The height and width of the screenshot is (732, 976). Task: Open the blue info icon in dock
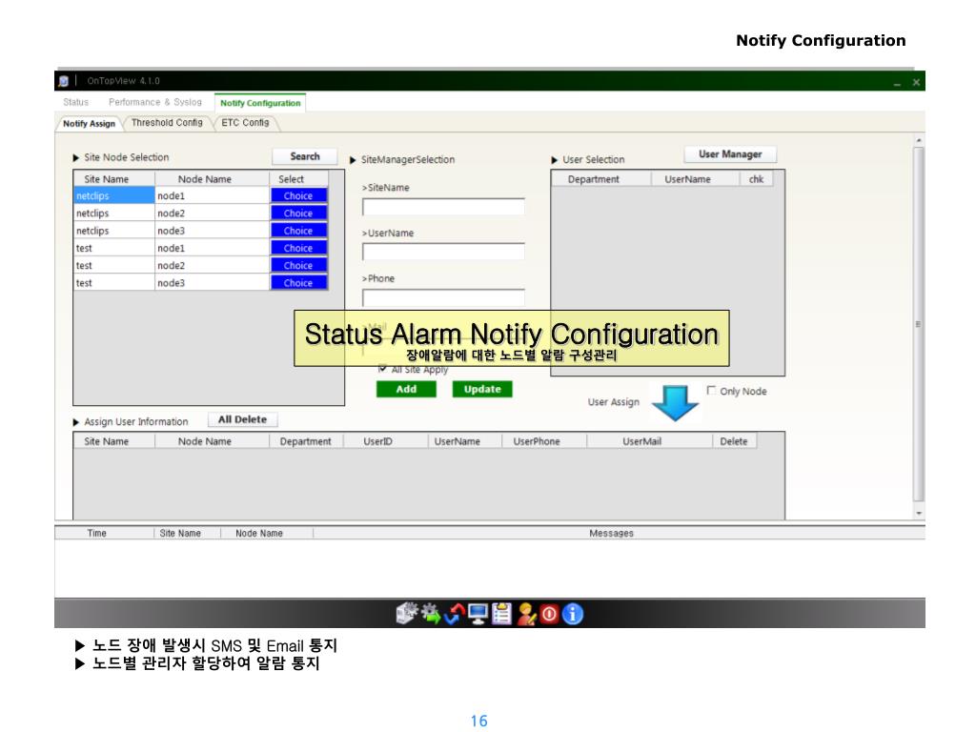click(x=573, y=614)
